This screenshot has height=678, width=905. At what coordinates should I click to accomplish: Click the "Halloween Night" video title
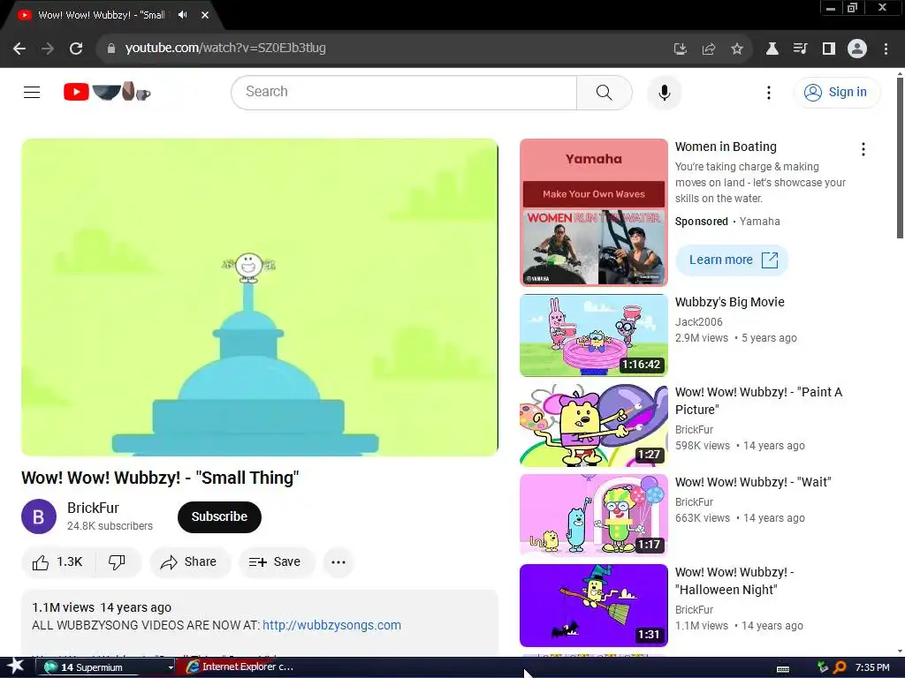734,581
